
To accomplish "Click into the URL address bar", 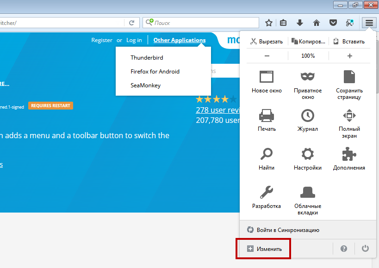I will coord(62,23).
